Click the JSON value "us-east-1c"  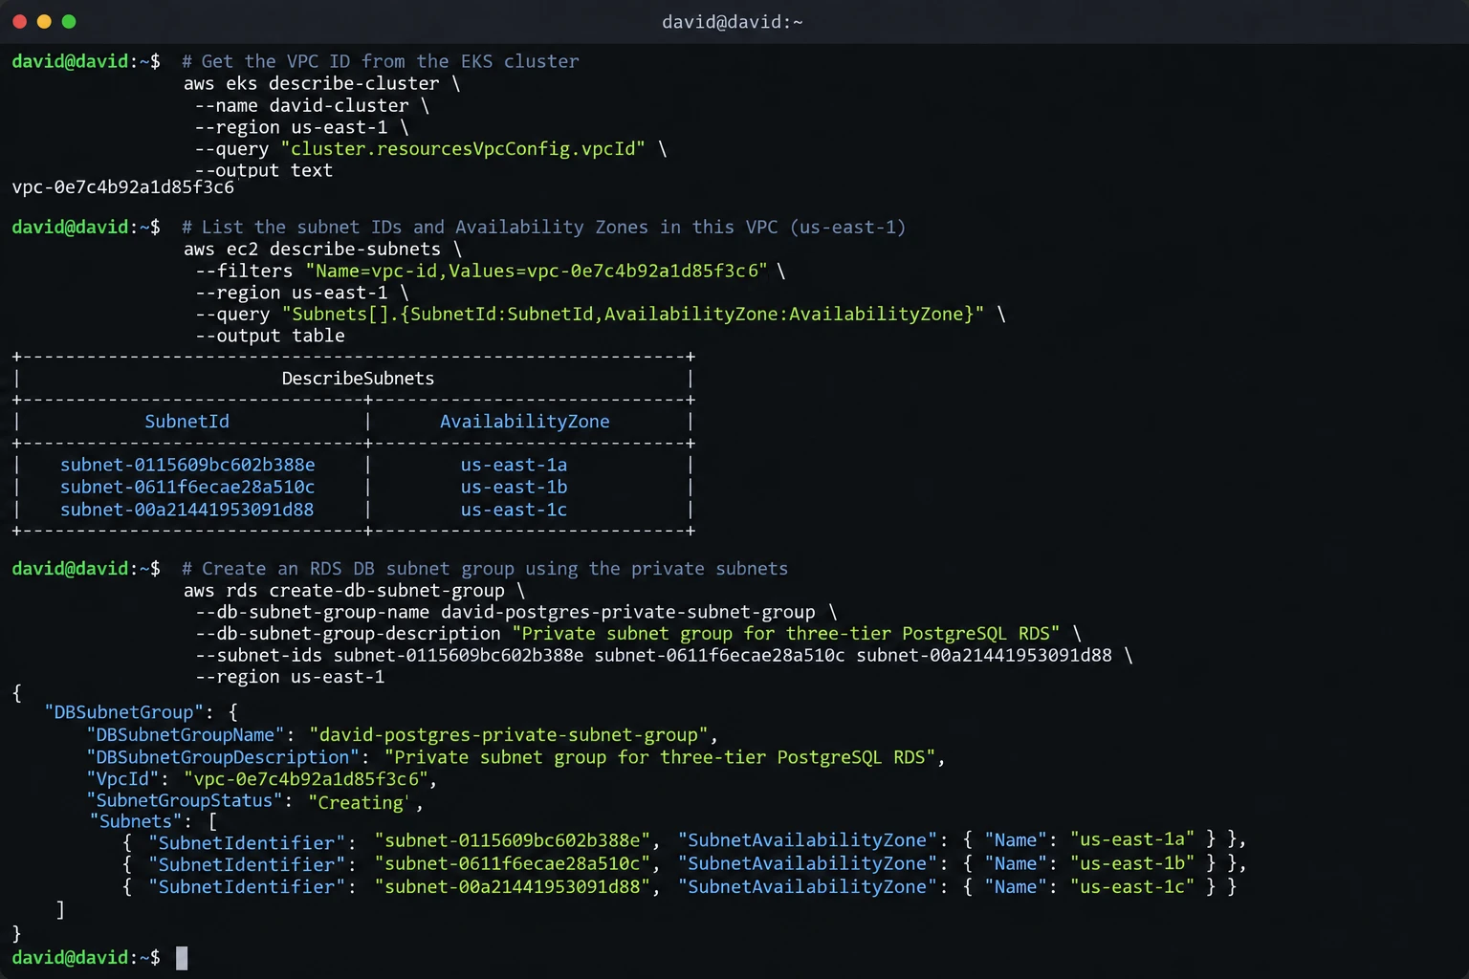1132,887
